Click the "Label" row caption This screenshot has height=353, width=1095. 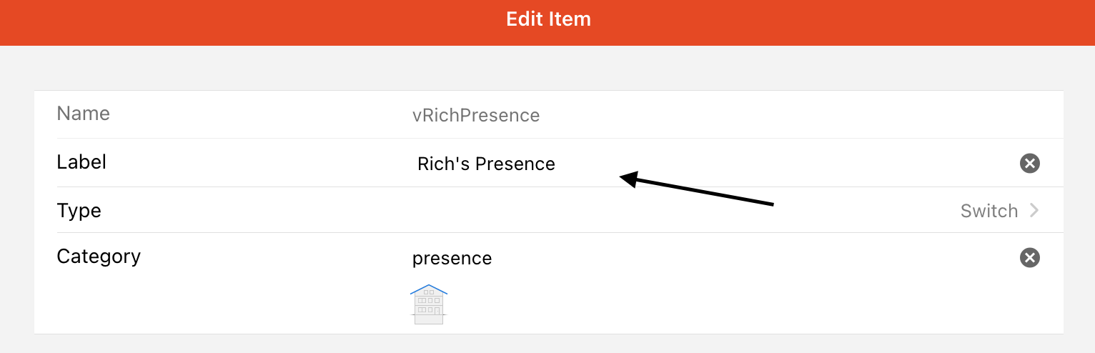pyautogui.click(x=81, y=162)
